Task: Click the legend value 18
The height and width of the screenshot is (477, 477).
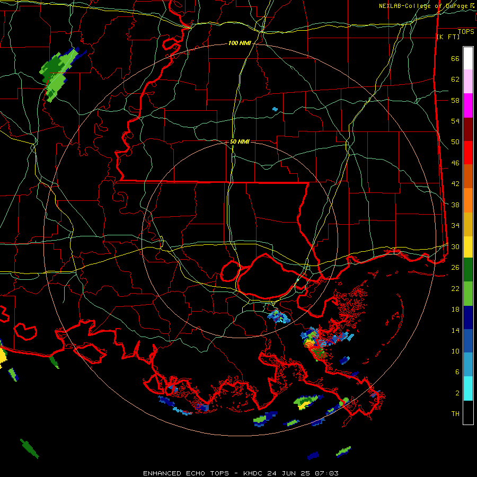Action: [x=455, y=310]
